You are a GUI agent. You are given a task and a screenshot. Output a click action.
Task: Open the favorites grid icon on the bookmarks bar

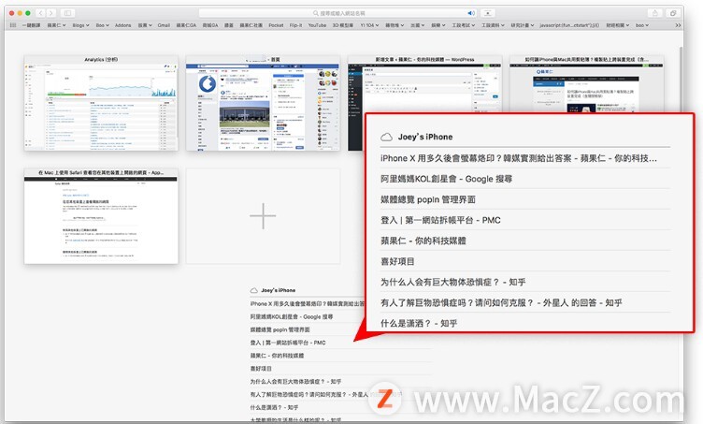coord(13,25)
